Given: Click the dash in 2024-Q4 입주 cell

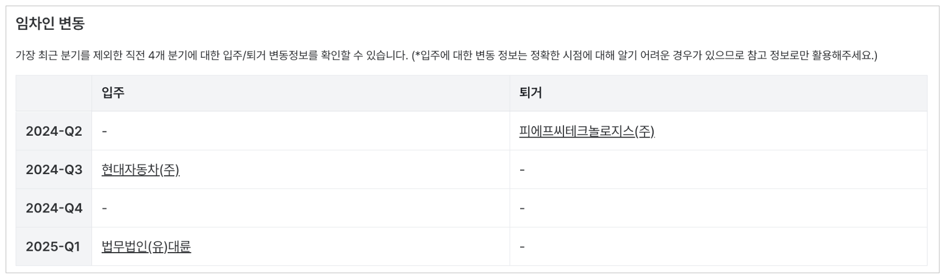Looking at the screenshot, I should tap(104, 208).
